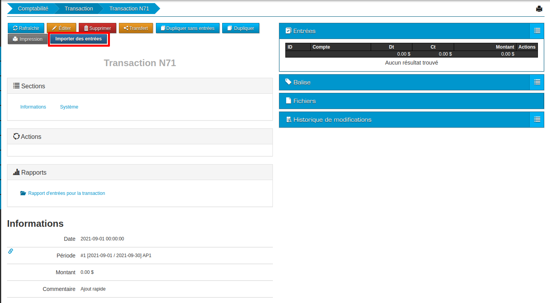The height and width of the screenshot is (303, 550).
Task: Click the Rafraîchir refresh button
Action: pos(26,28)
